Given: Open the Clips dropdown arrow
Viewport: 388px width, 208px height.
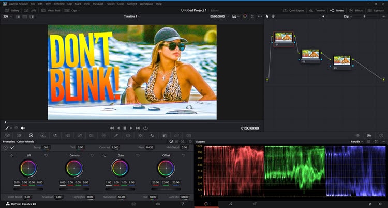Looking at the screenshot, I should point(79,11).
